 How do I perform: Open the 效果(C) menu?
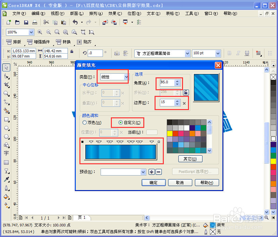pos(115,14)
